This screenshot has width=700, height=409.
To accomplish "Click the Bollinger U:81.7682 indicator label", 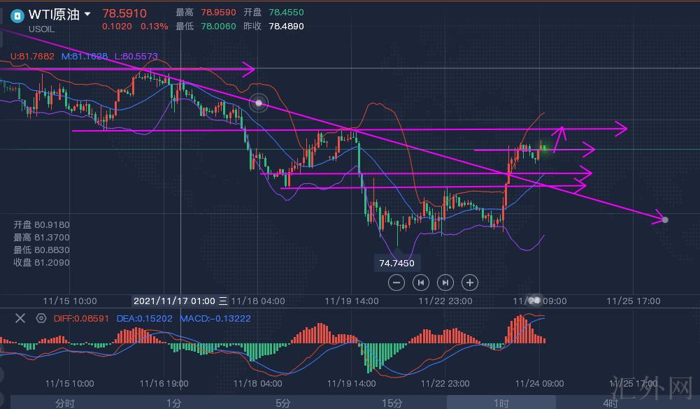I will pyautogui.click(x=33, y=56).
